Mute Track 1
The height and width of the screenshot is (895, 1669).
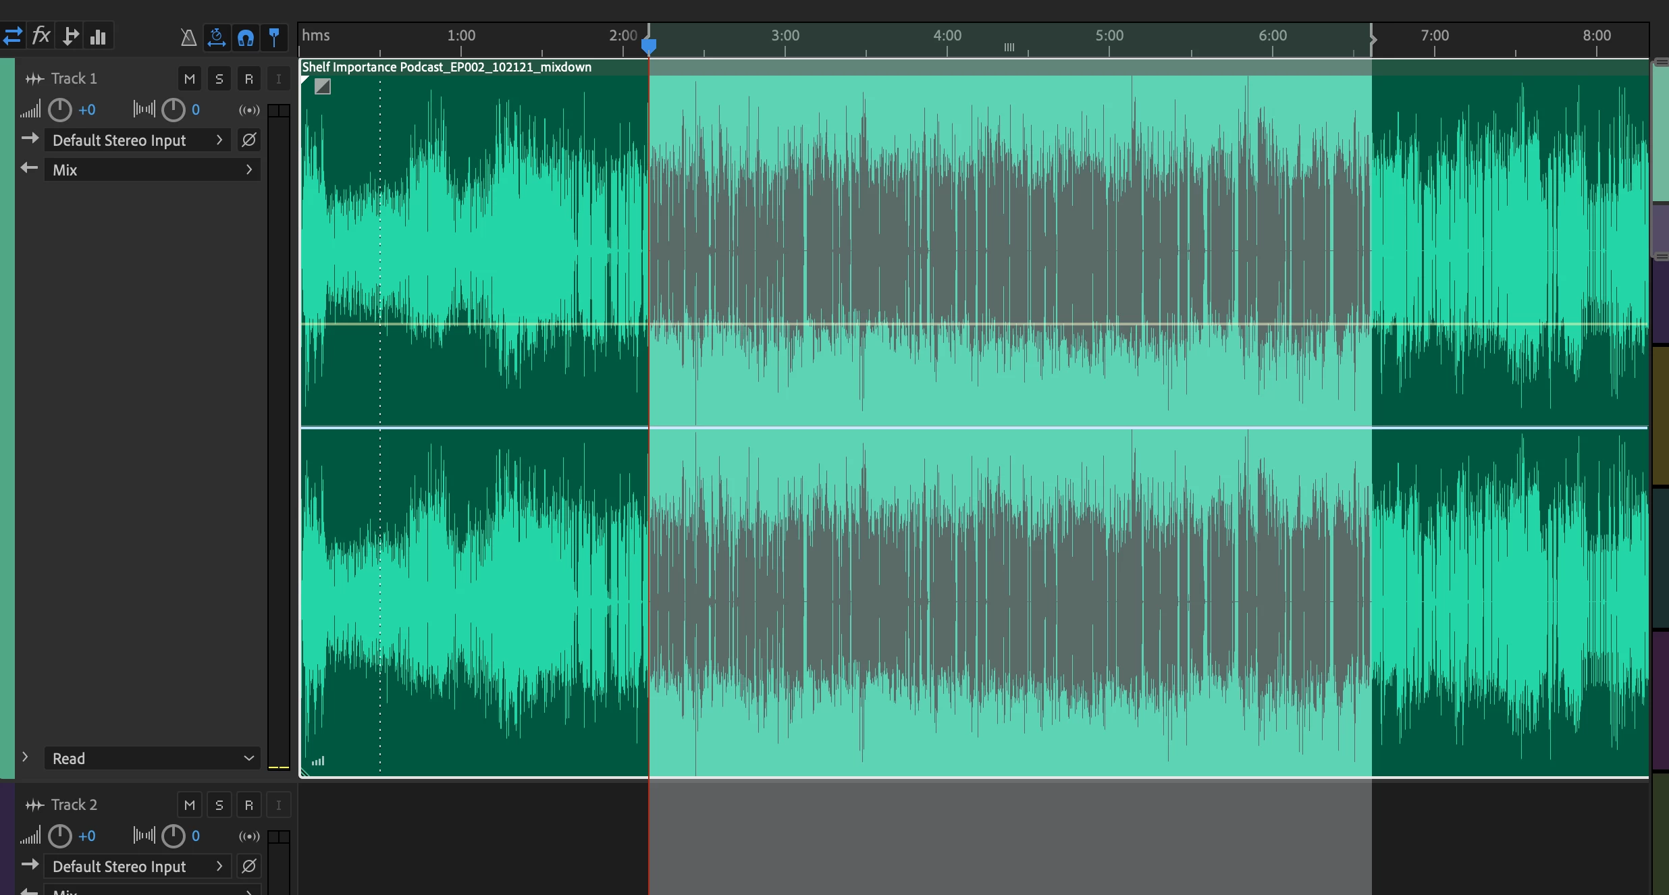190,79
